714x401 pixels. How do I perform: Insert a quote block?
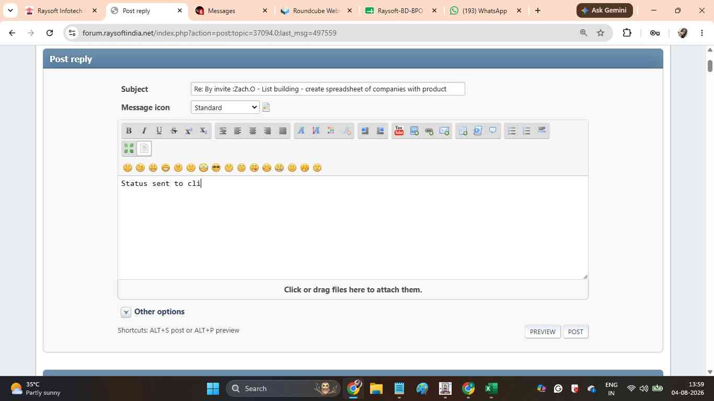[492, 131]
